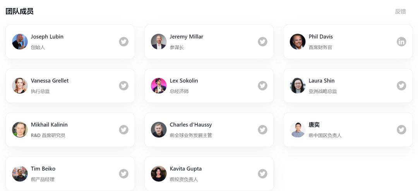Open Joseph Lubin's Twitter icon
The height and width of the screenshot is (191, 418).
click(x=123, y=41)
